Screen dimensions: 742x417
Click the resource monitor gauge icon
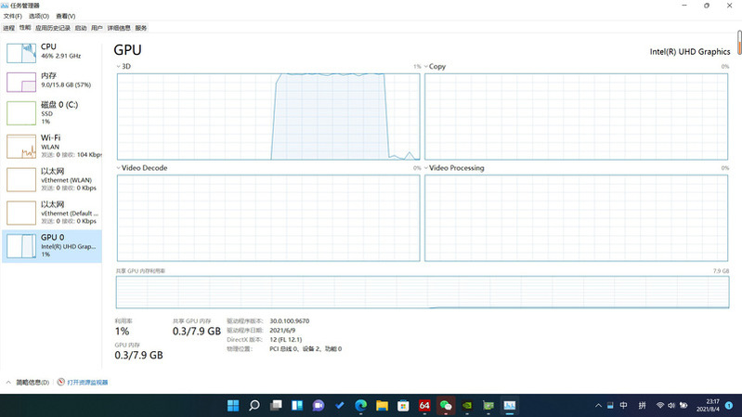coord(61,382)
